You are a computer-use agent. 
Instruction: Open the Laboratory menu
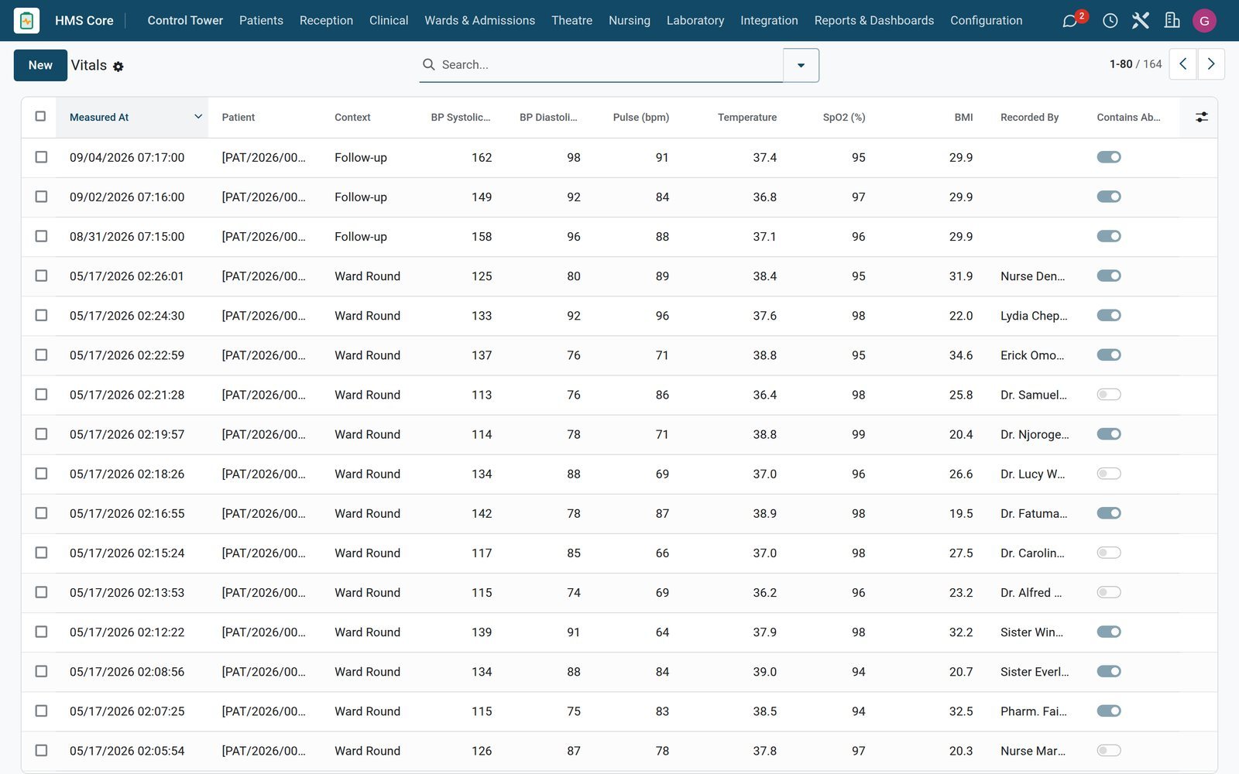point(695,20)
